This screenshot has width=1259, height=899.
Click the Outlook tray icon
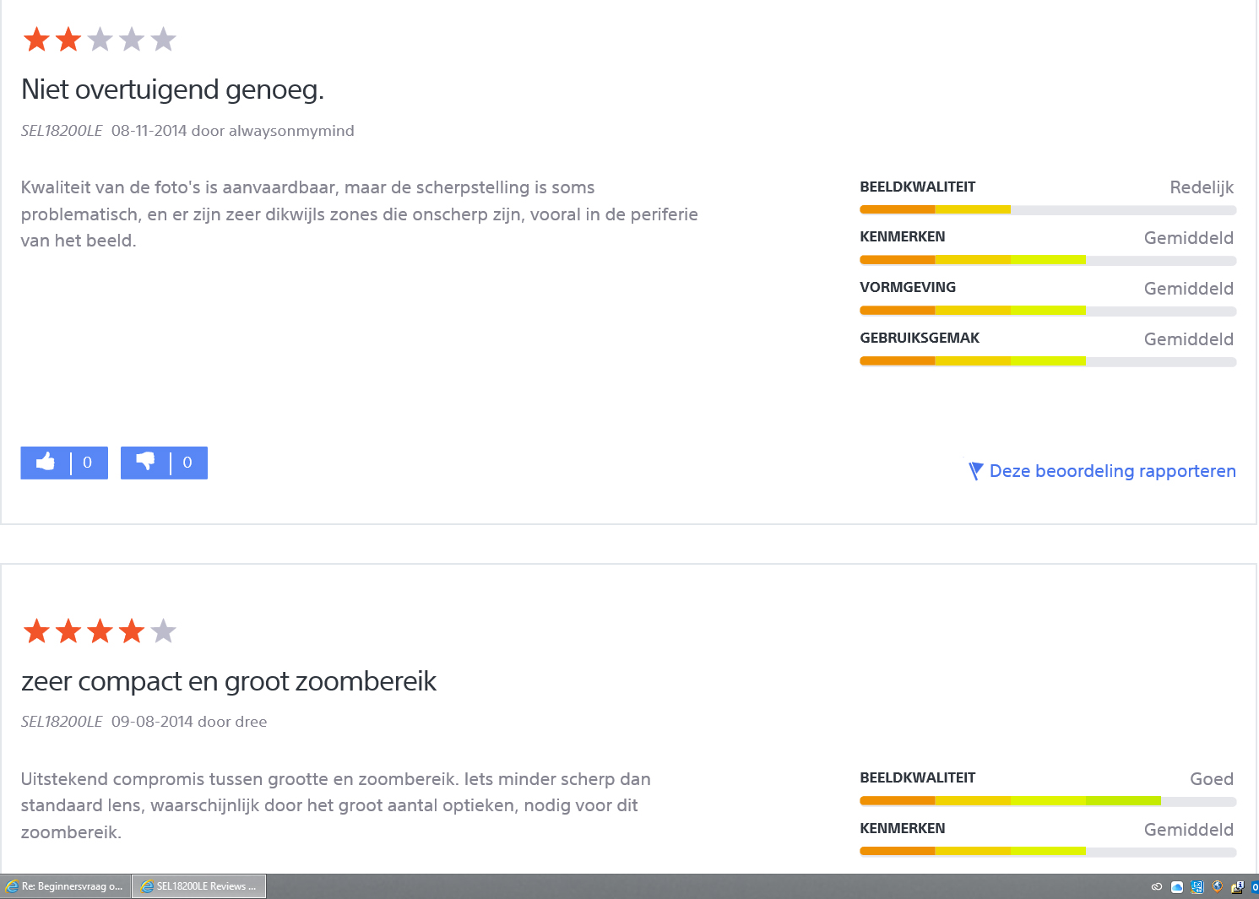point(1255,887)
